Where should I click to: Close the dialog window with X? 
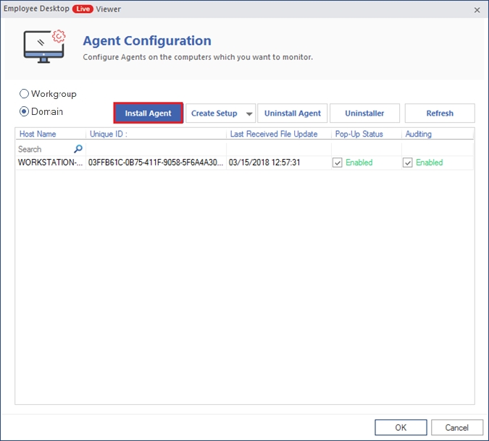pos(477,9)
